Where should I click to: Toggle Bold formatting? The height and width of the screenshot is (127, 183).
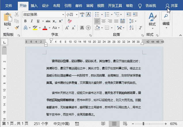pyautogui.click(x=25, y=21)
